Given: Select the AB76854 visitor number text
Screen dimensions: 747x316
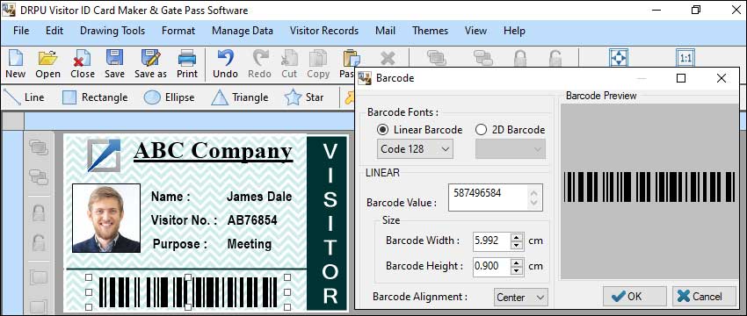Looking at the screenshot, I should 252,220.
